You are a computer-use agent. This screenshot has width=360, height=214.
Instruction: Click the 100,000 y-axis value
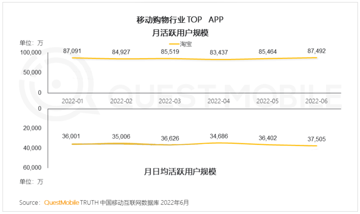point(31,53)
